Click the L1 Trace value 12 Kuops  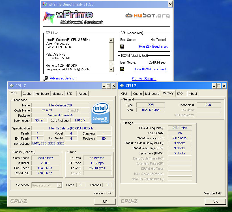click(x=97, y=163)
